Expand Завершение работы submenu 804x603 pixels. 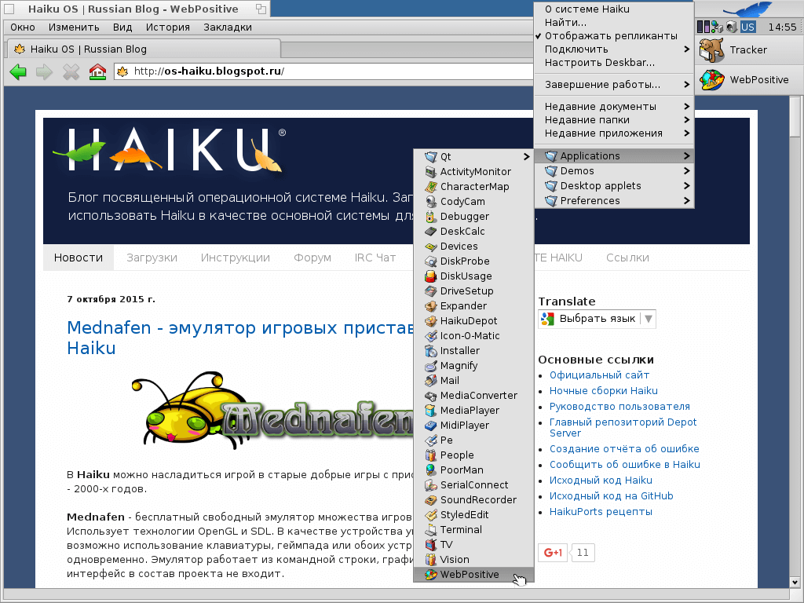614,85
